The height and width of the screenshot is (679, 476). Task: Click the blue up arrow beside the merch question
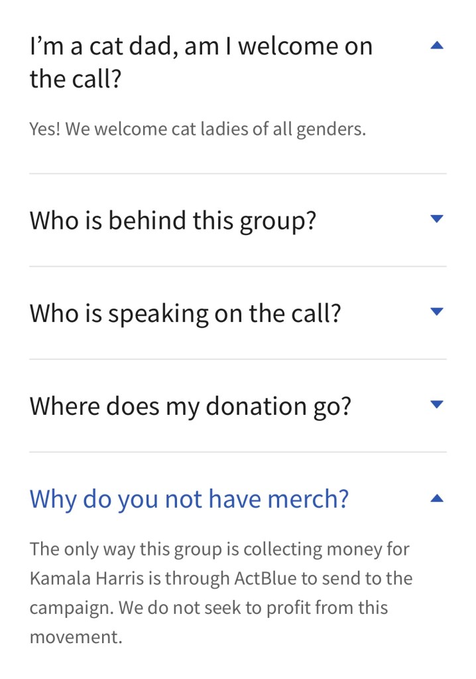pyautogui.click(x=436, y=498)
